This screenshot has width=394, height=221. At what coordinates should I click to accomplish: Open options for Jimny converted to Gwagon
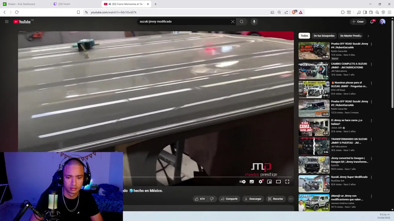tap(371, 158)
